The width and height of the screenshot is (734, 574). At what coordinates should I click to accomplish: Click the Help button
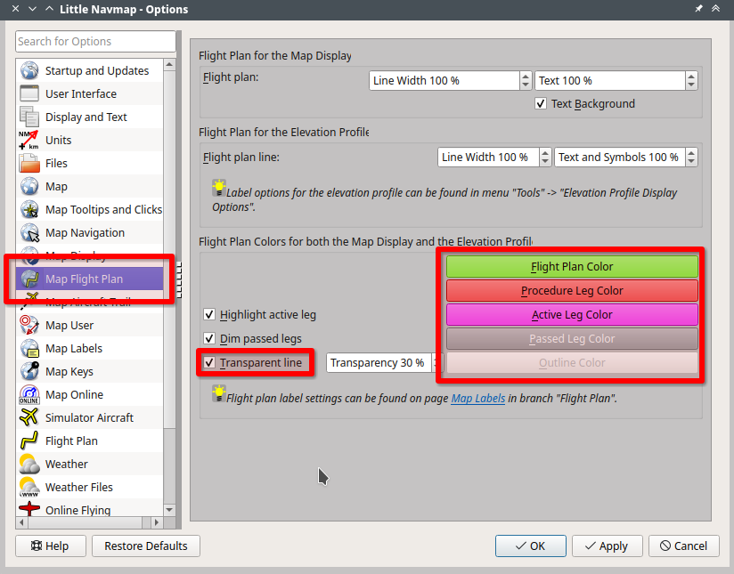pyautogui.click(x=51, y=546)
